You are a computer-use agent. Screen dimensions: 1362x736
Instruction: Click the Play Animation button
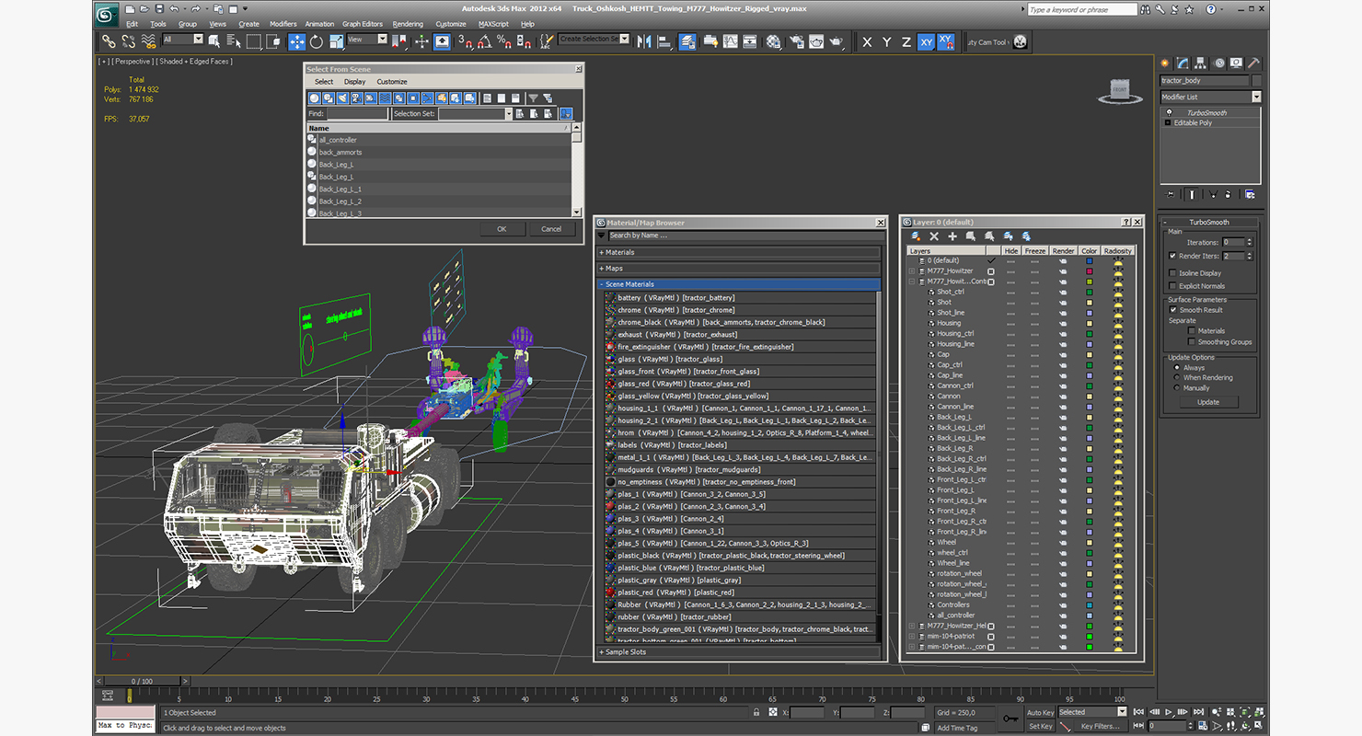click(1170, 712)
